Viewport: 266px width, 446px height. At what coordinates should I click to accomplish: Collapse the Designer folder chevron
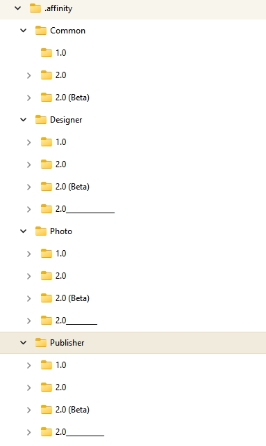click(x=24, y=120)
